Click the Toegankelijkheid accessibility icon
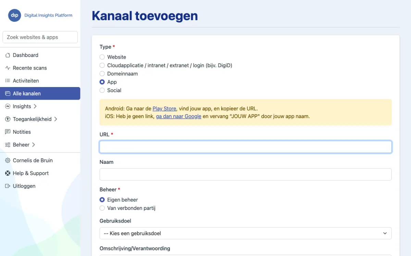The image size is (411, 256). point(8,119)
